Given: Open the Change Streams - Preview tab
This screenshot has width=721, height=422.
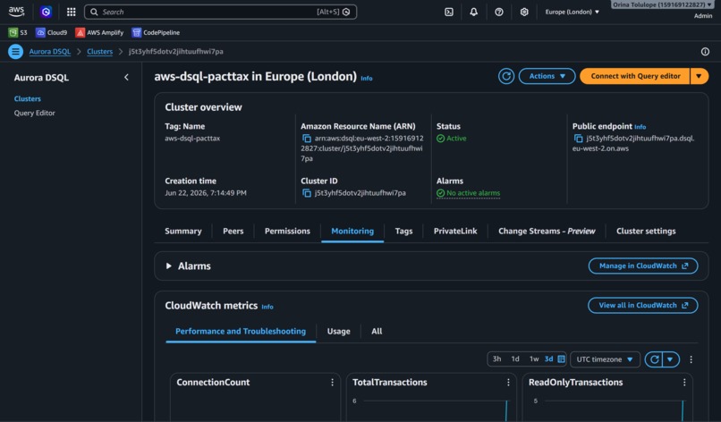Looking at the screenshot, I should [x=547, y=232].
